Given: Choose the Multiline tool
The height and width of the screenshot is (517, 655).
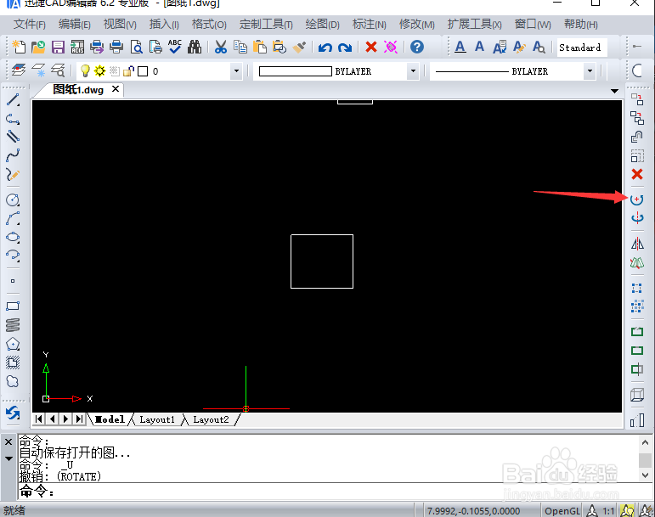Looking at the screenshot, I should click(x=13, y=137).
